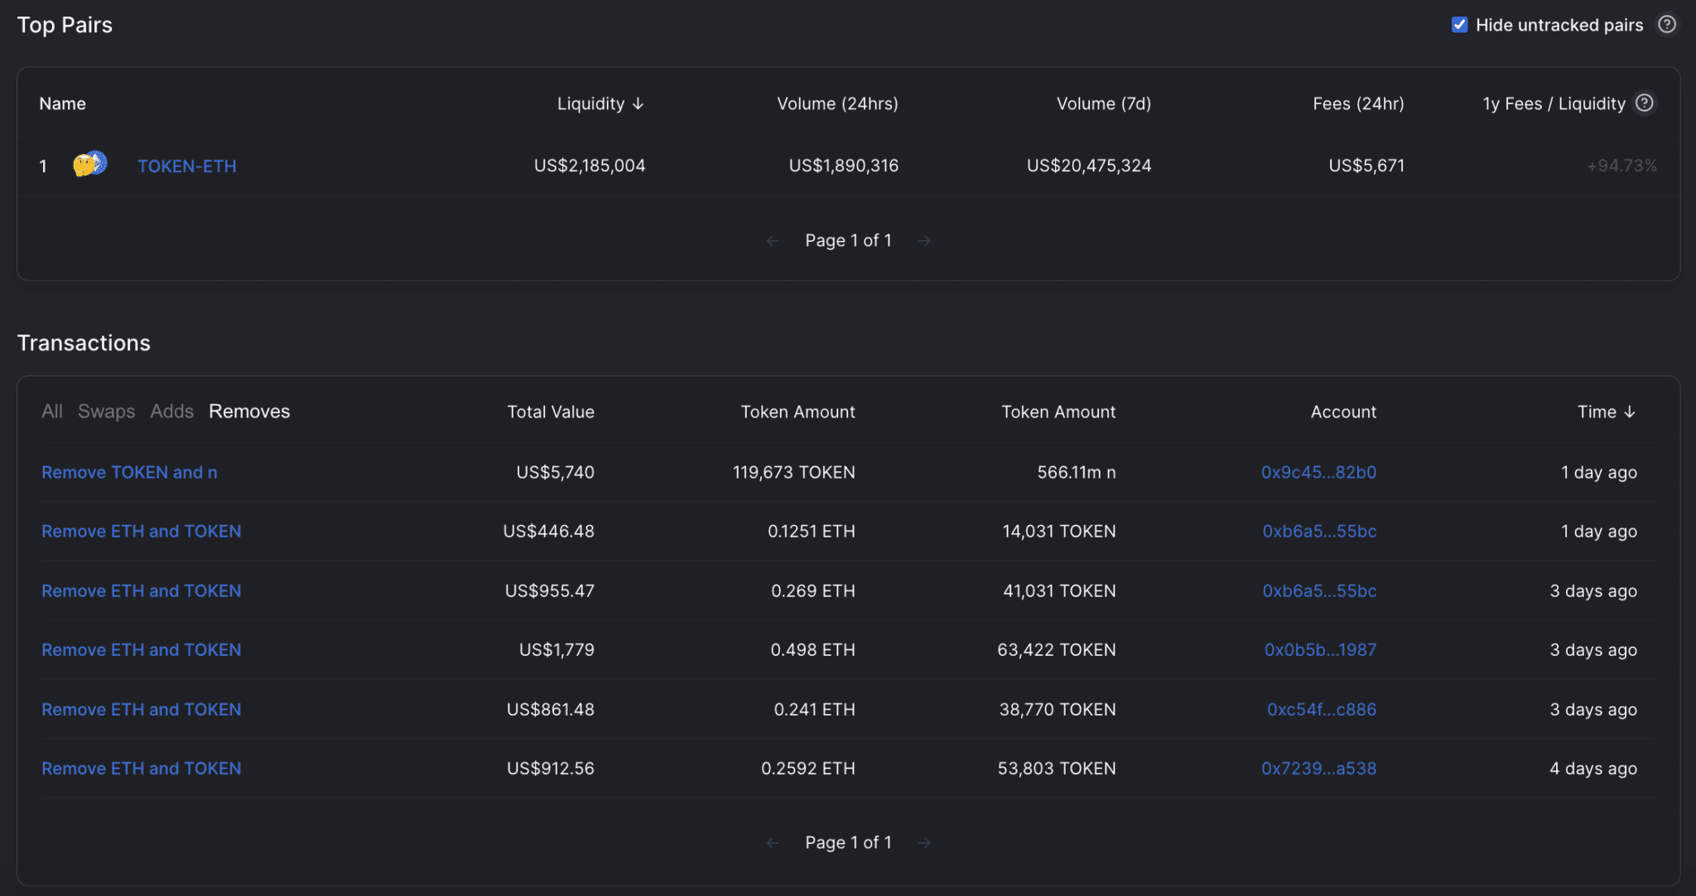Switch to the Adds transactions tab
The width and height of the screenshot is (1696, 896).
(x=171, y=412)
